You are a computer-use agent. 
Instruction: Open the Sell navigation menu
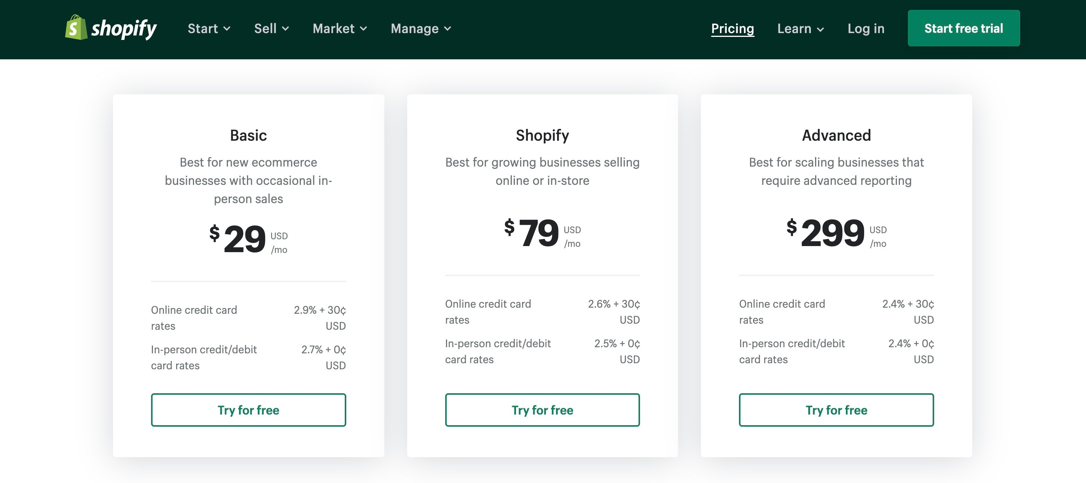coord(272,29)
